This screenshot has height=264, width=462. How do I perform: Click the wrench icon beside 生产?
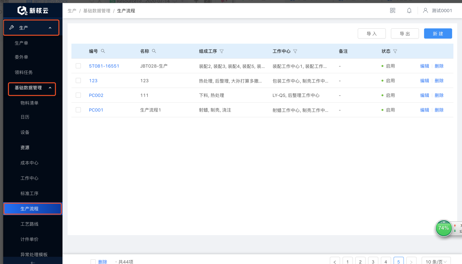click(x=12, y=28)
